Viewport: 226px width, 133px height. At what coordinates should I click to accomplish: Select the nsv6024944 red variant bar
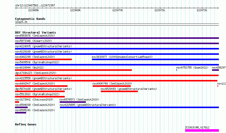tap(73, 70)
